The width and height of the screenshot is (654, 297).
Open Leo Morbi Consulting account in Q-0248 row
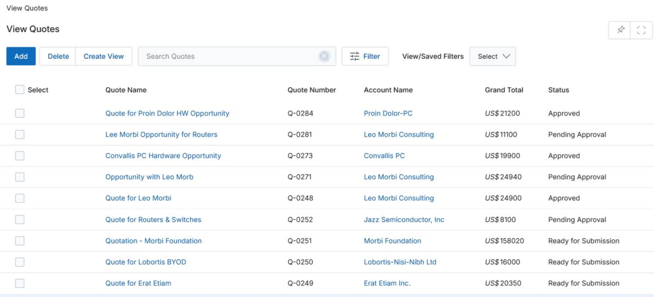click(x=399, y=198)
